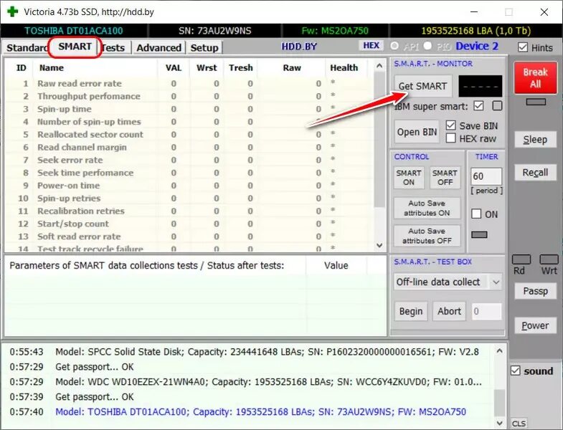Click the Wrt indicator lamp
This screenshot has width=563, height=430.
pos(549,259)
